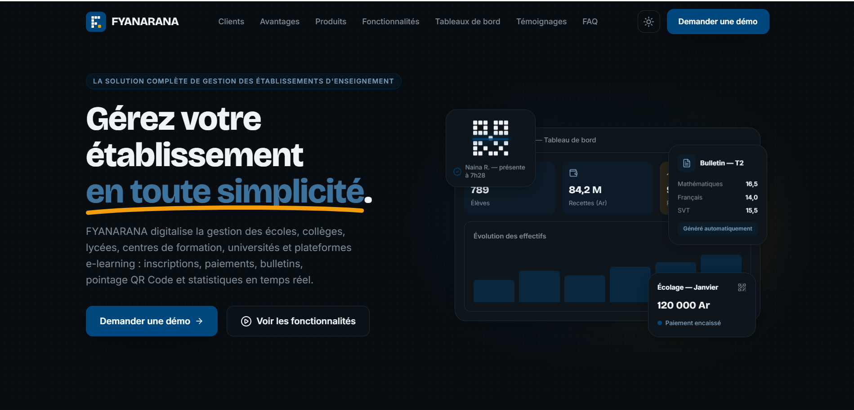Image resolution: width=854 pixels, height=410 pixels.
Task: Click the 'en toute simplicité' headline
Action: click(225, 191)
